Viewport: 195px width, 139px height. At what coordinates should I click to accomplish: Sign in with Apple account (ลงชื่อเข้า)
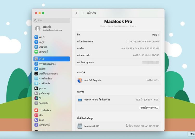52,28
